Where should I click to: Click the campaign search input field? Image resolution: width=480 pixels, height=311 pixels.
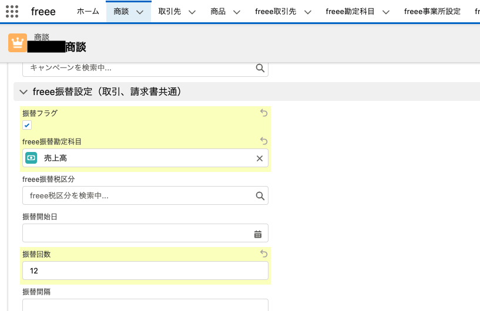coord(145,69)
